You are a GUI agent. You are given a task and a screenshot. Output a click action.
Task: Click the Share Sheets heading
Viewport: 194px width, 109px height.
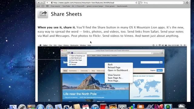coord(66,14)
